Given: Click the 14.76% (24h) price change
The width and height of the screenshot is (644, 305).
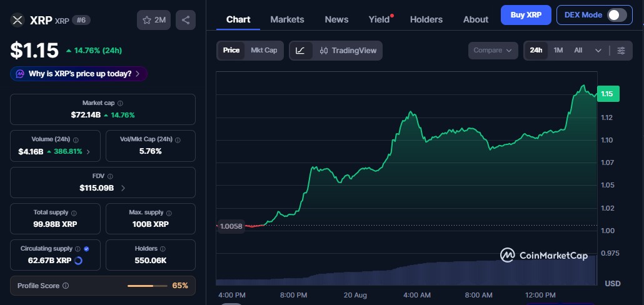Looking at the screenshot, I should point(94,51).
